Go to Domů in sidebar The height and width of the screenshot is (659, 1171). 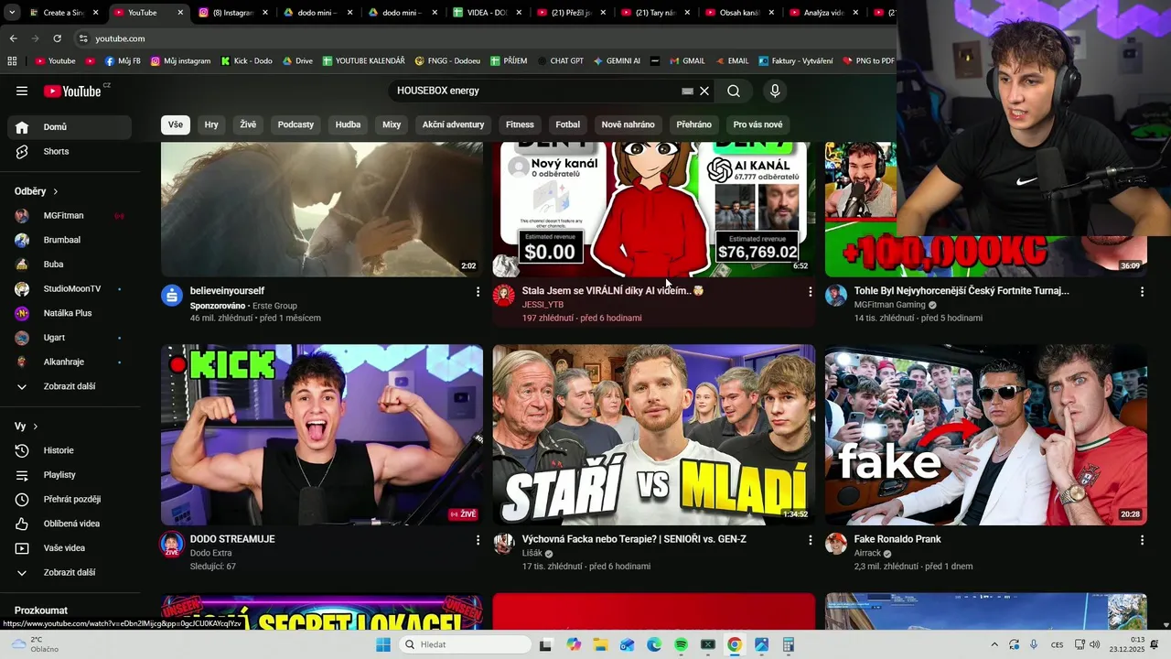tap(70, 127)
